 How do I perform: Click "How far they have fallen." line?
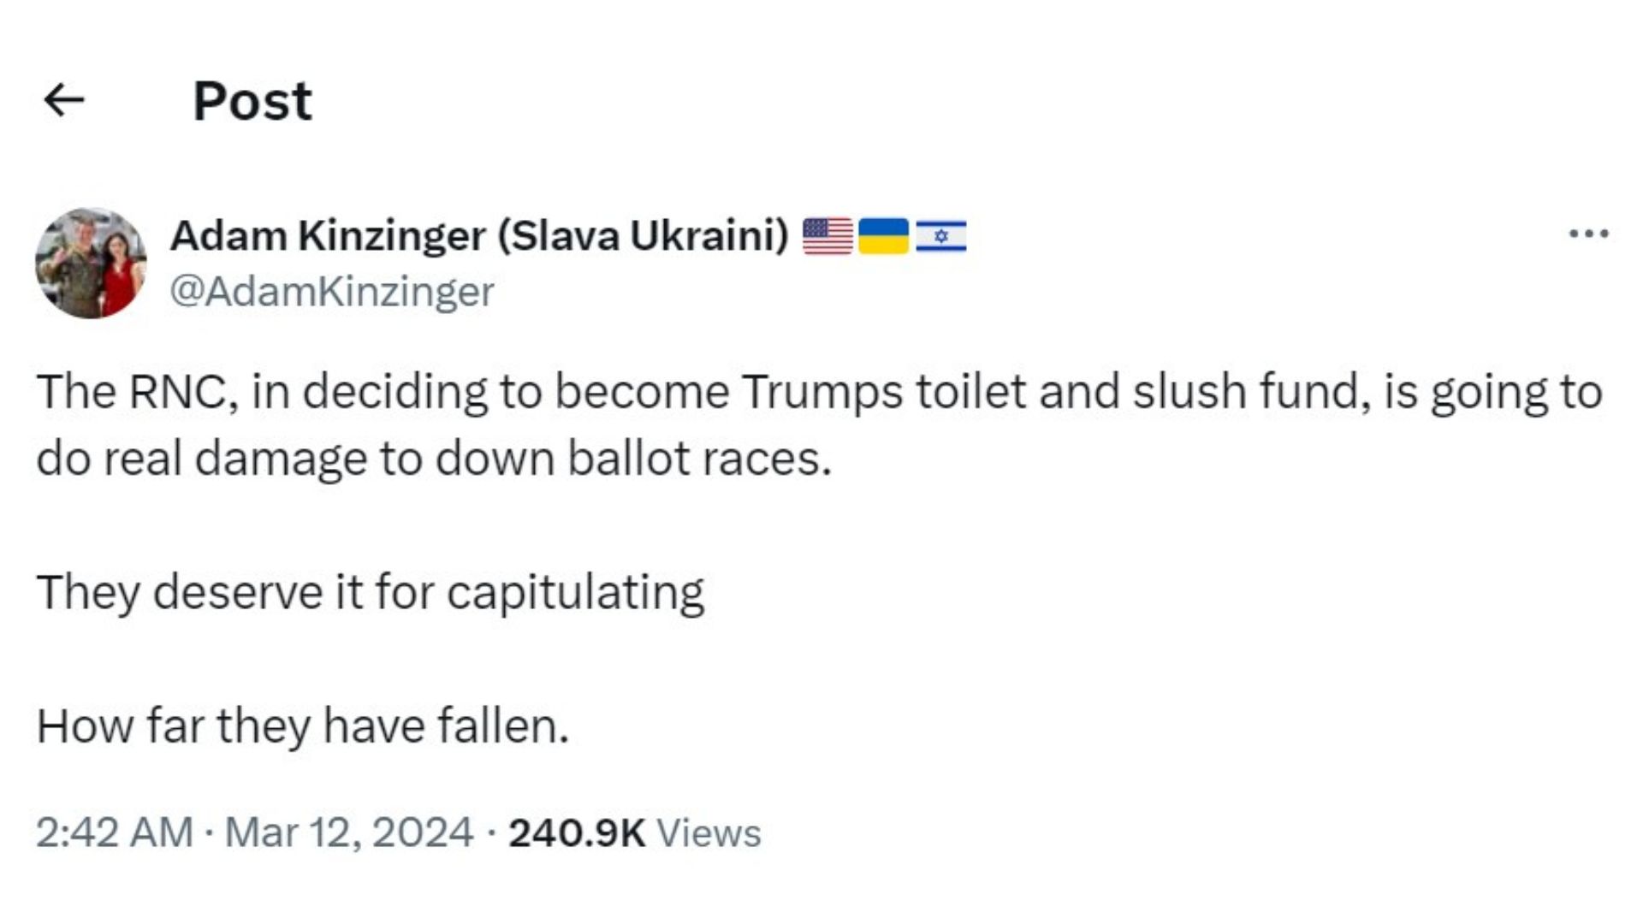[x=303, y=726]
